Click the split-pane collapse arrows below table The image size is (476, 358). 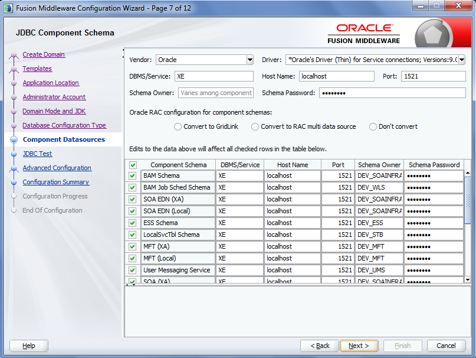pos(131,285)
